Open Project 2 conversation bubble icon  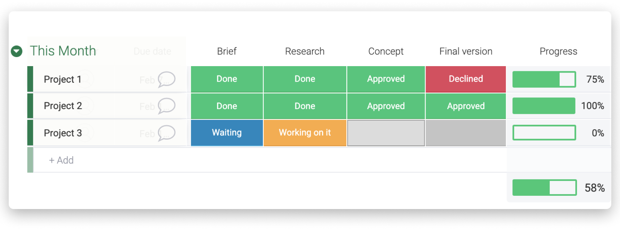coord(166,106)
